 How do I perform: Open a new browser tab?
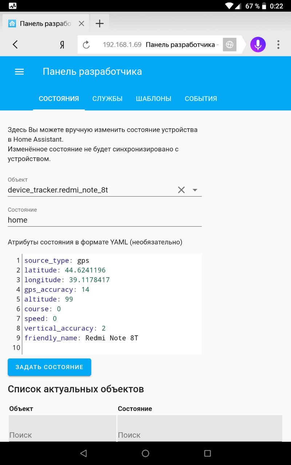click(99, 24)
